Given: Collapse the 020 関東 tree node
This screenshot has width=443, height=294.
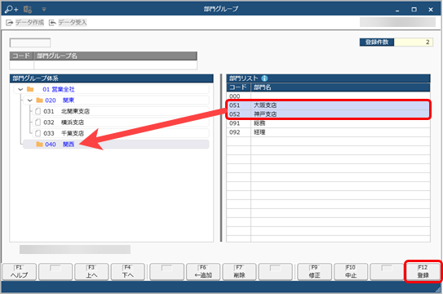Looking at the screenshot, I should click(30, 100).
